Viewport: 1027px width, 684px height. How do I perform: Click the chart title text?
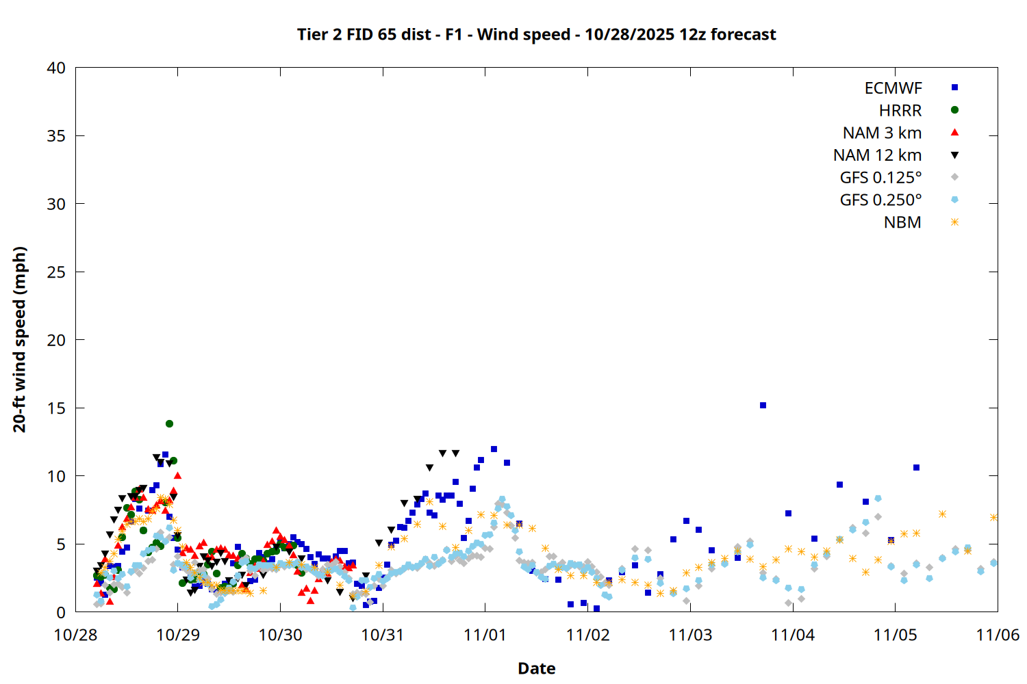[x=536, y=34]
